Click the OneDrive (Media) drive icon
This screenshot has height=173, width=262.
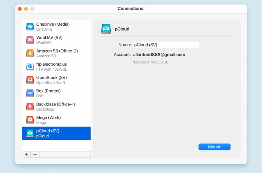pos(30,26)
